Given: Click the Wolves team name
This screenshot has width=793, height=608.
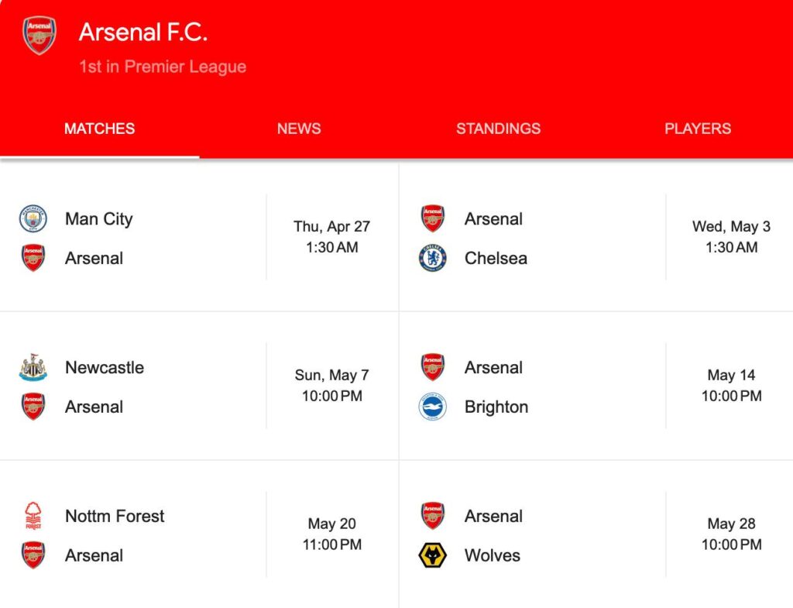Looking at the screenshot, I should pyautogui.click(x=493, y=555).
